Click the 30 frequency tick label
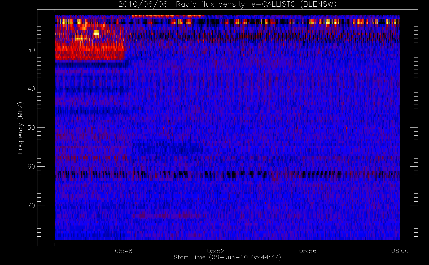Screen dimensions: 429x265 tap(31, 50)
